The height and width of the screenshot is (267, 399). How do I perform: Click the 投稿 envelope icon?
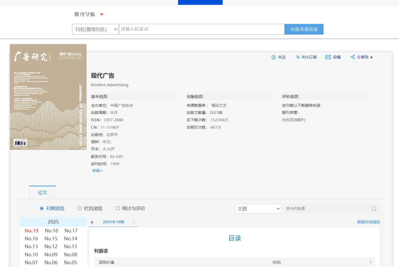[x=328, y=57]
